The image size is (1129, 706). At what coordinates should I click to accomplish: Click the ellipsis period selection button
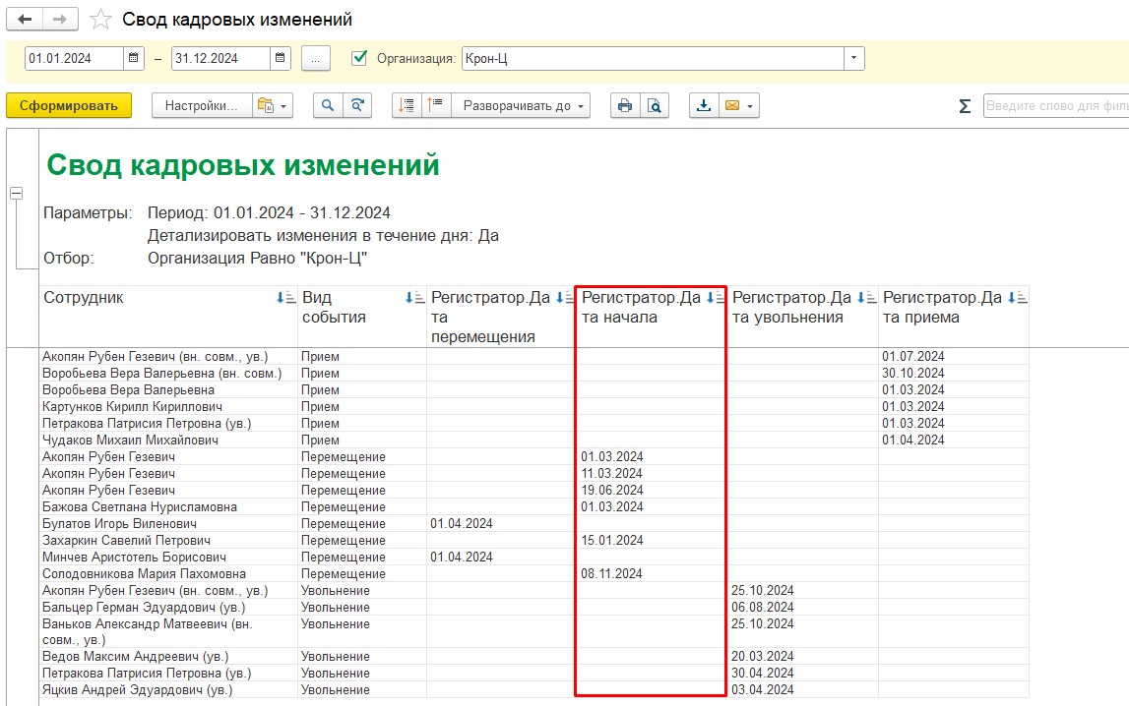(315, 58)
